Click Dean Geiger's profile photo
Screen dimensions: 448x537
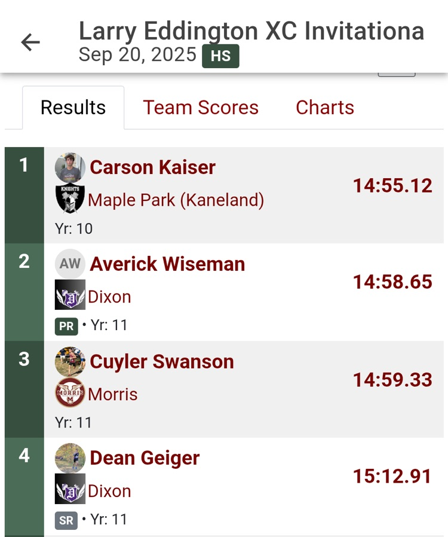coord(70,458)
